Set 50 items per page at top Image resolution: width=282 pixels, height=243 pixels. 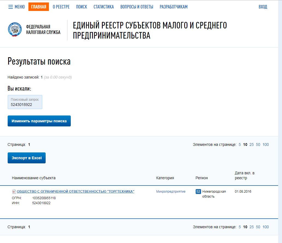(258, 145)
